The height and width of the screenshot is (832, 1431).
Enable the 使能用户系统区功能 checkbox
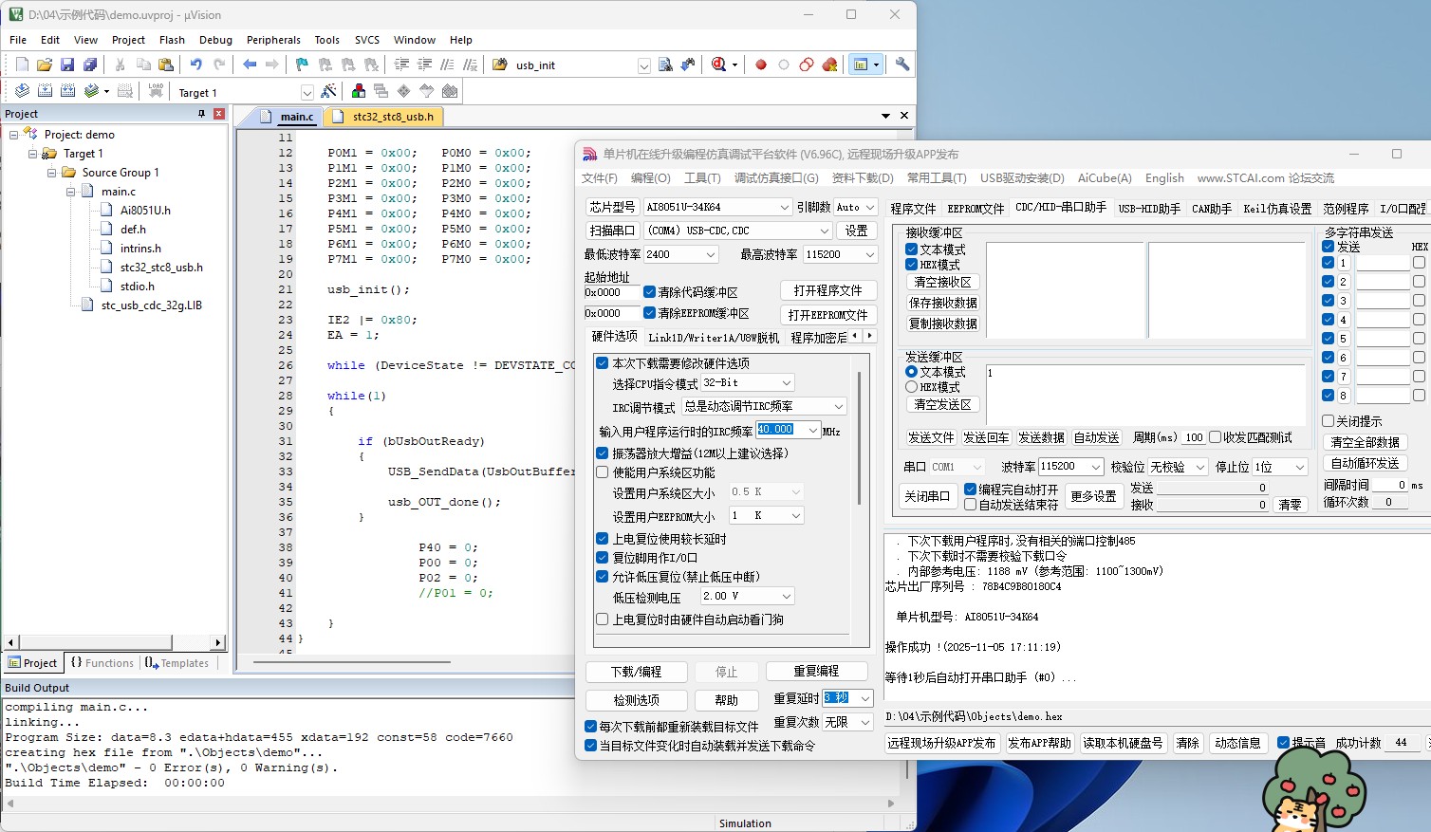[602, 471]
